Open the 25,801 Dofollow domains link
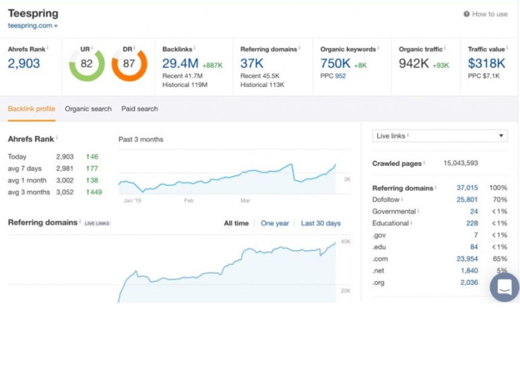Viewport: 520px width, 390px height. pyautogui.click(x=467, y=200)
